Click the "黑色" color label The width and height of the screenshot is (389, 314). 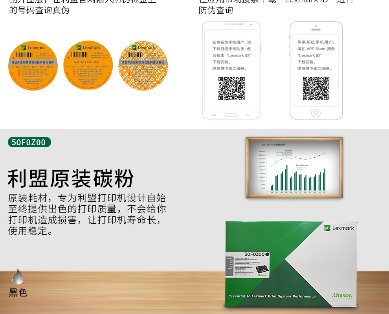[18, 293]
